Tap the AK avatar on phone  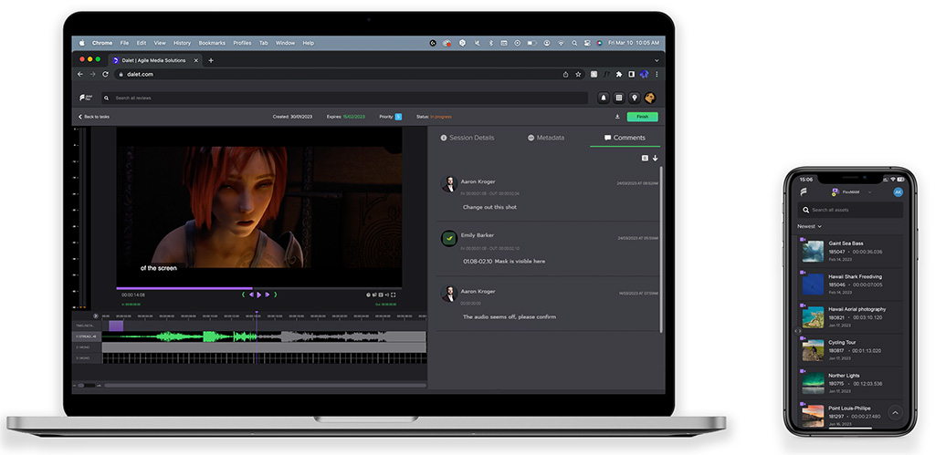(898, 191)
